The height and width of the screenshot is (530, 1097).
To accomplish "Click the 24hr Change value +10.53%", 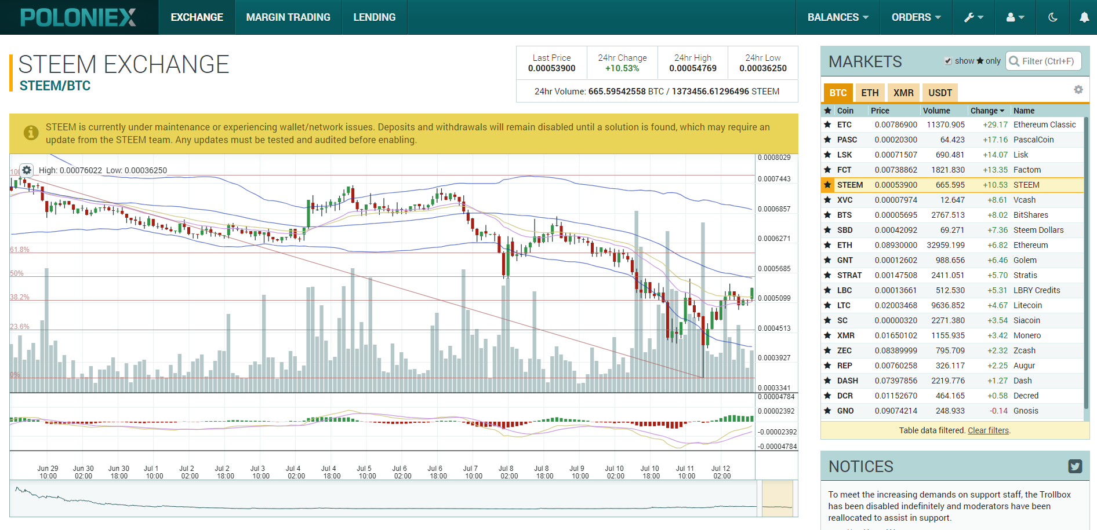I will [622, 68].
